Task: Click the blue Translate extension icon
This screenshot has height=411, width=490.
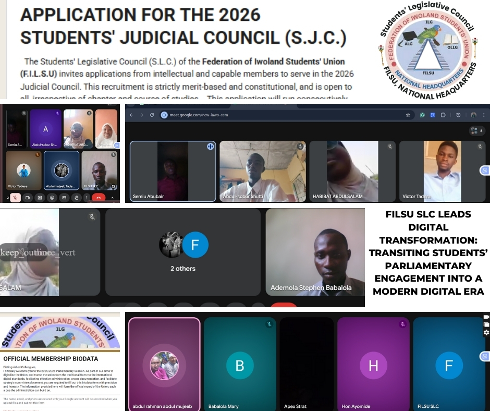Action: pos(433,115)
